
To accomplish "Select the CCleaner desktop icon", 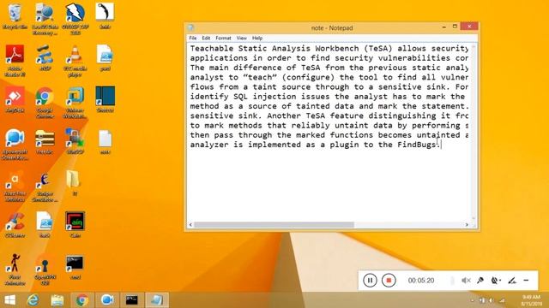I will pos(15,224).
